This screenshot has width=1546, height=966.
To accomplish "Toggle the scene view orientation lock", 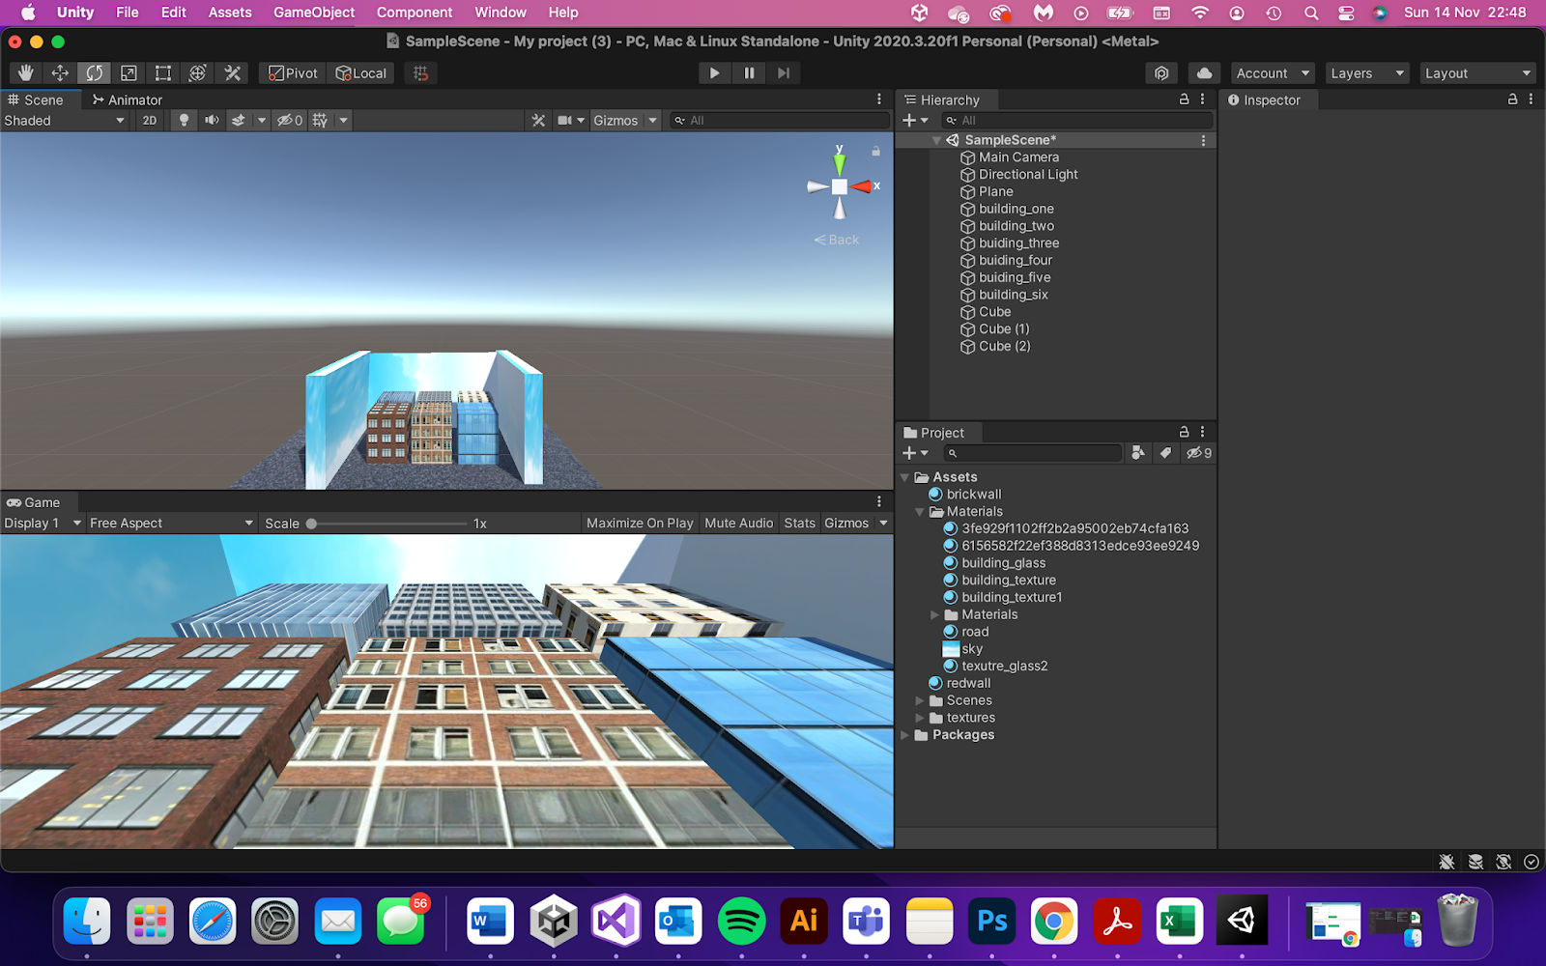I will pyautogui.click(x=875, y=151).
